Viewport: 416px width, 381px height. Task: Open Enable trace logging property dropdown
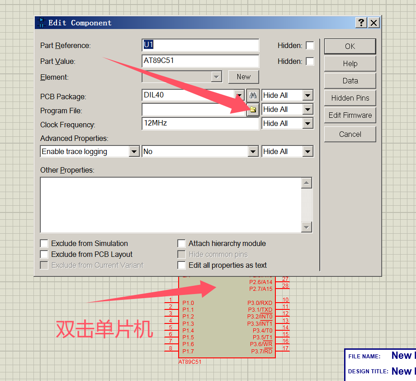tap(134, 152)
